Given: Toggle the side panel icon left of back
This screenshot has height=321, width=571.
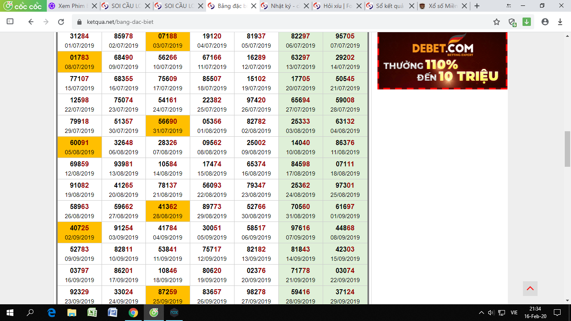Looking at the screenshot, I should (x=10, y=22).
